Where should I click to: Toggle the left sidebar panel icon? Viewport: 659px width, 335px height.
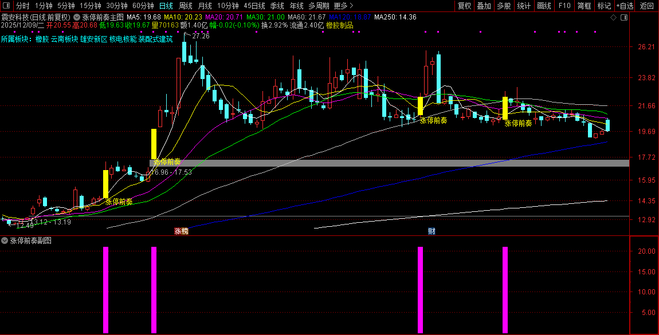7,6
